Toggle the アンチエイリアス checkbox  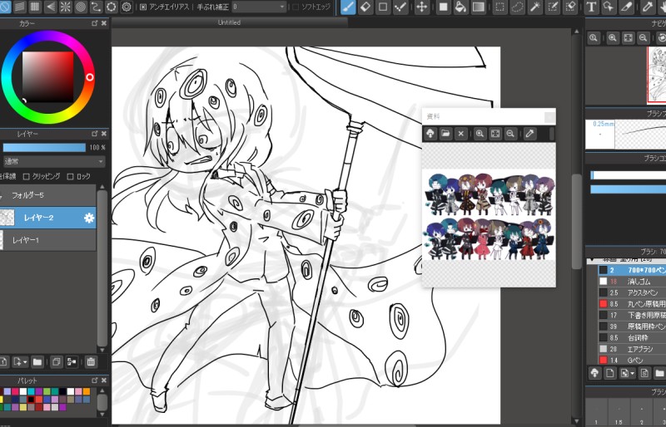(x=143, y=7)
